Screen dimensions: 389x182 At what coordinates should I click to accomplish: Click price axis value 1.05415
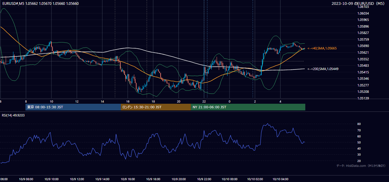363,72
